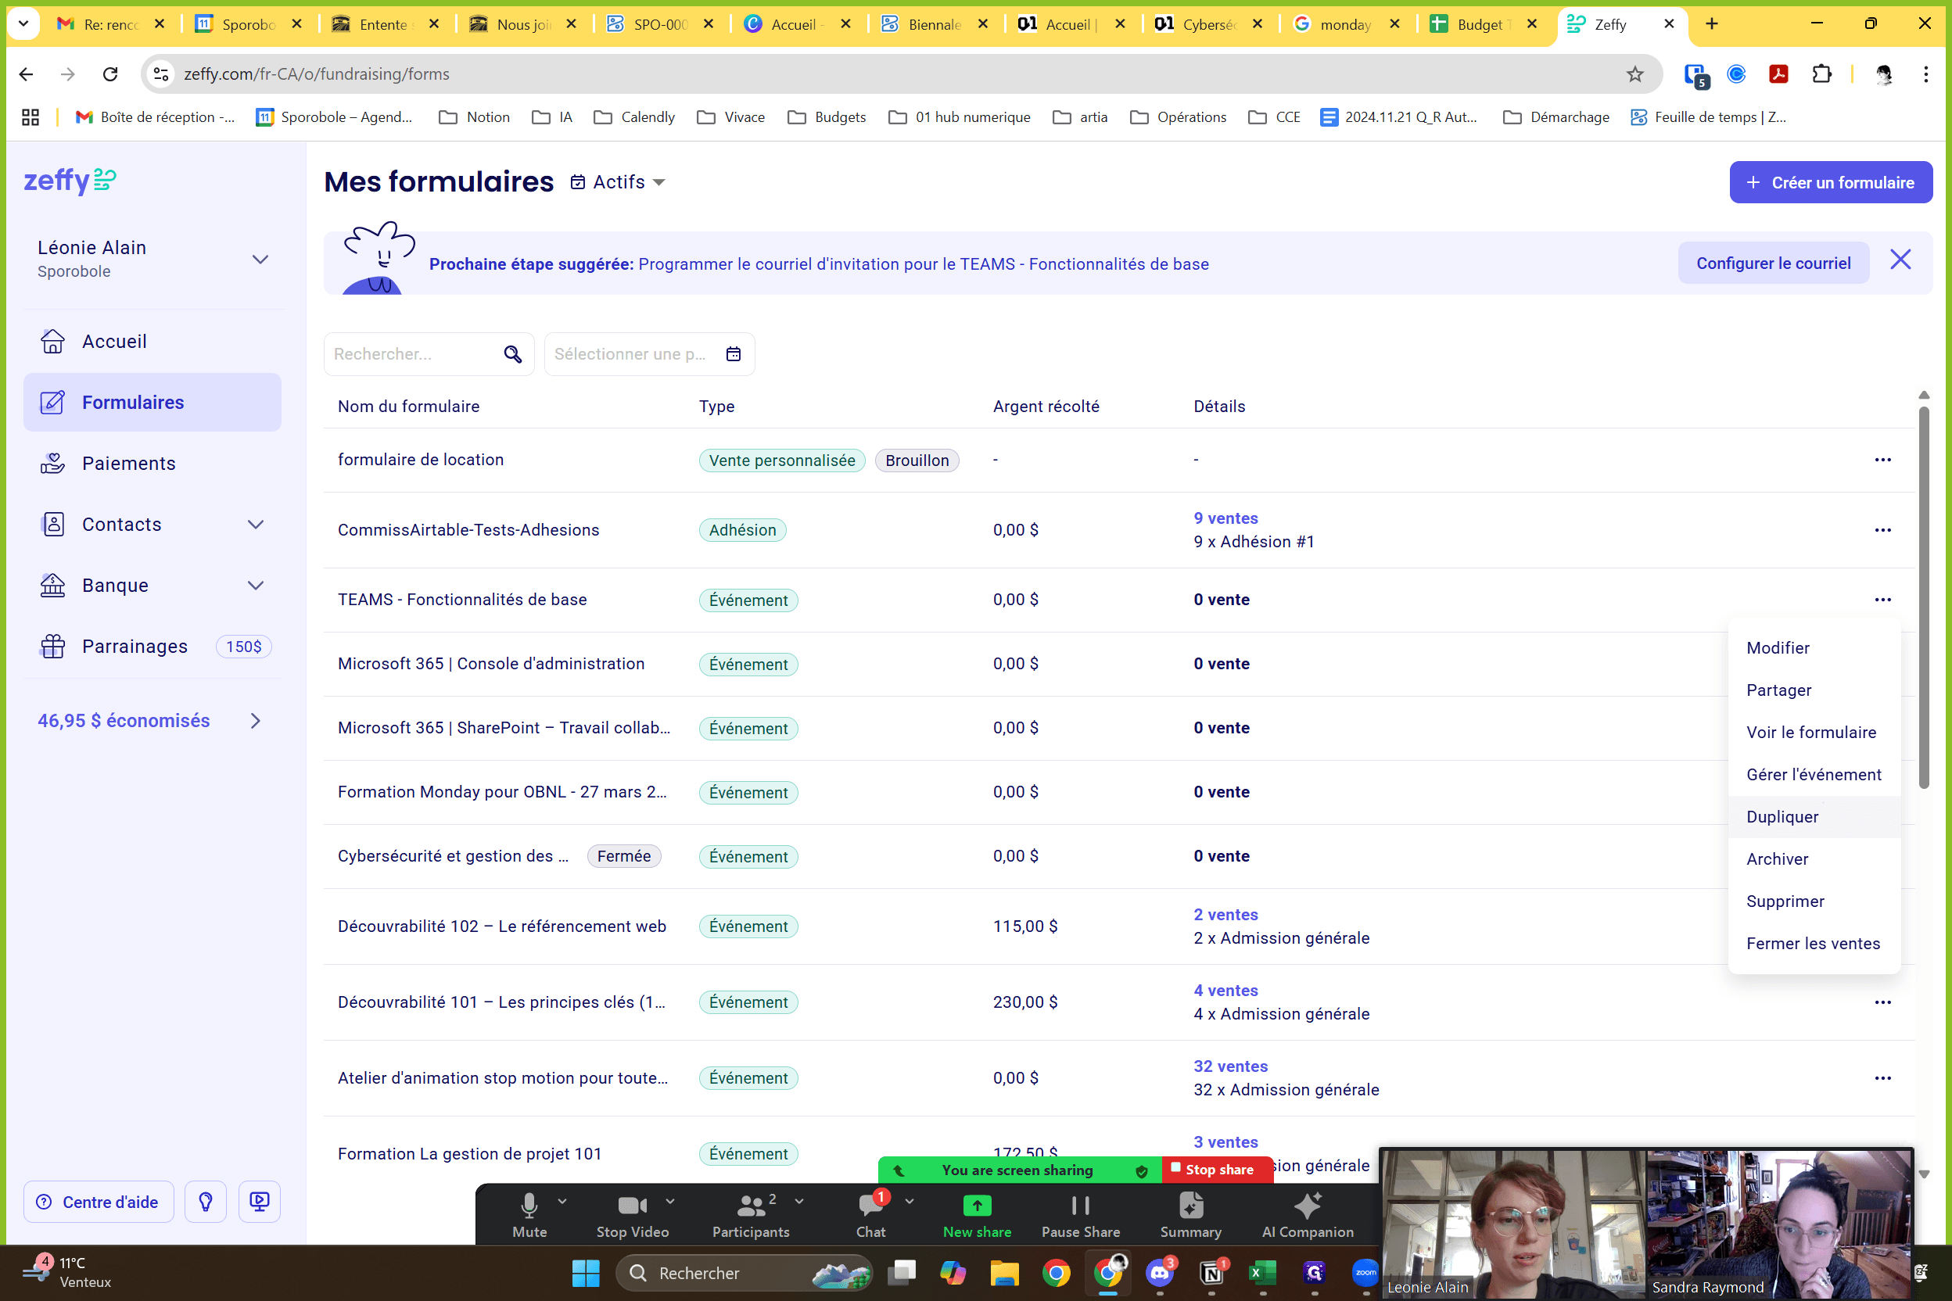This screenshot has height=1301, width=1952.
Task: Open the 32 ventes link
Action: pos(1231,1066)
